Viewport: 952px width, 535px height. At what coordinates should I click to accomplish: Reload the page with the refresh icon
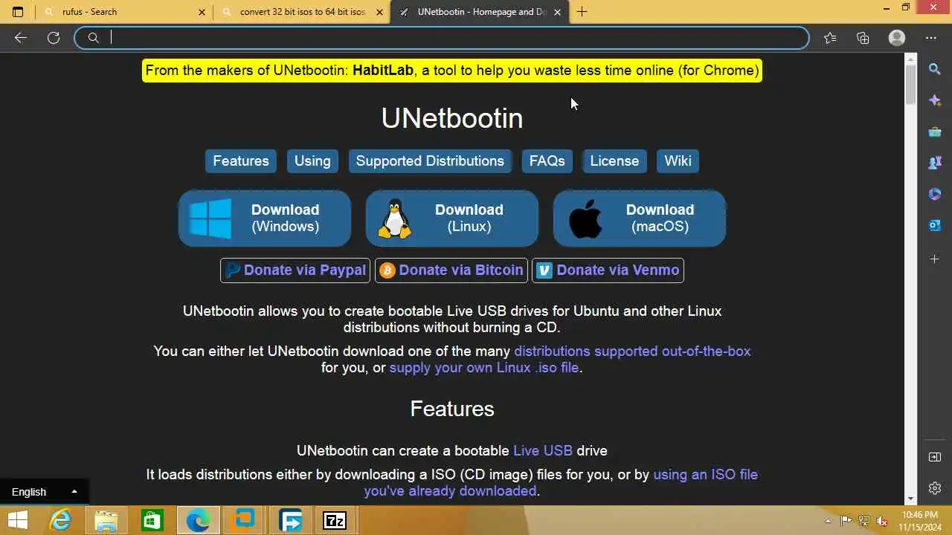click(x=54, y=38)
